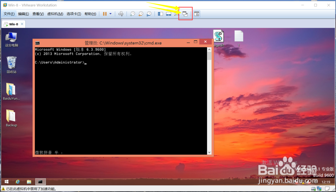Switch to the Win-8 VM tab
Image resolution: width=336 pixels, height=192 pixels.
click(x=13, y=24)
